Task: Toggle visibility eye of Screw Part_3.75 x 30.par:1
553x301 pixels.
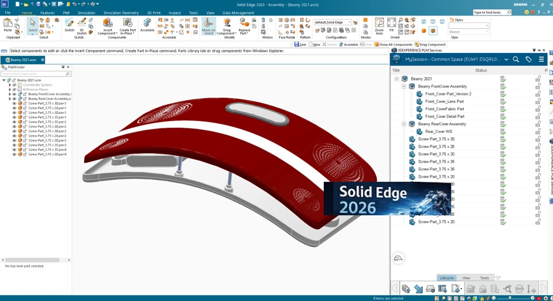Action: coord(14,103)
